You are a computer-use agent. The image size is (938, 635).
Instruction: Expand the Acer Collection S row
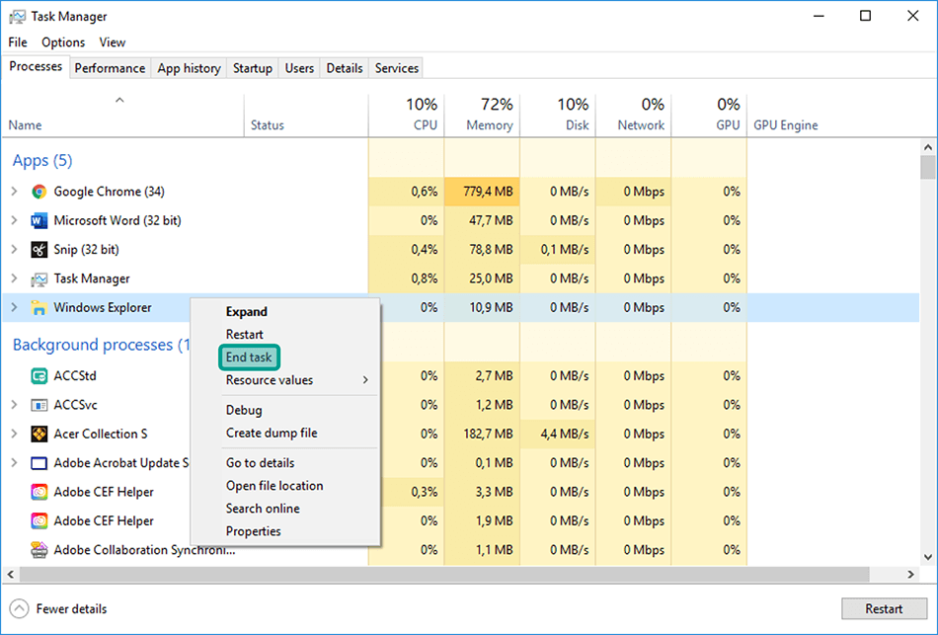15,434
